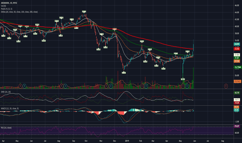Click the upcoming earnings marker near August 2019

click(226, 86)
